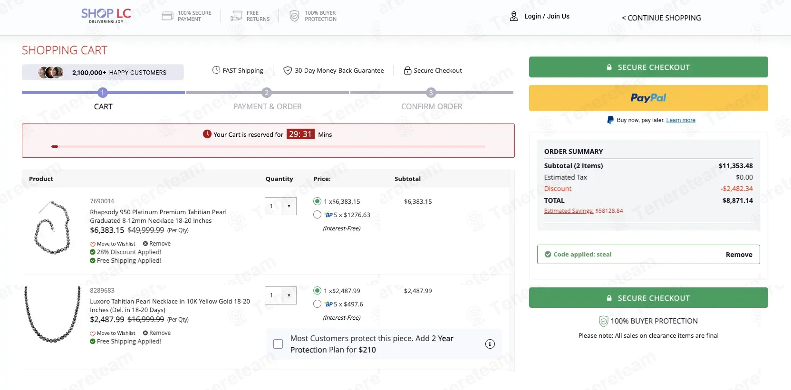The image size is (791, 390).
Task: Click the Secure Checkout lock icon under cart title
Action: (x=407, y=70)
